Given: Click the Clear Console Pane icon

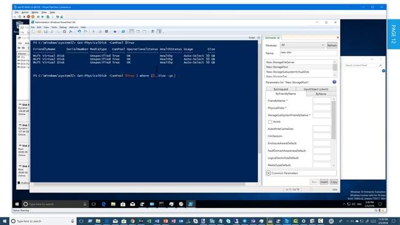Looking at the screenshot, I should coord(71,31).
